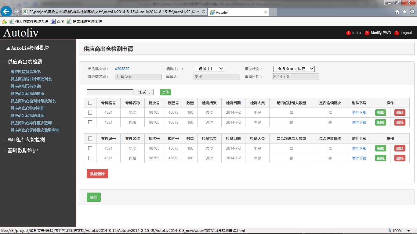Click the 申请人 field 老吴
This screenshot has height=234, width=417.
[217, 77]
